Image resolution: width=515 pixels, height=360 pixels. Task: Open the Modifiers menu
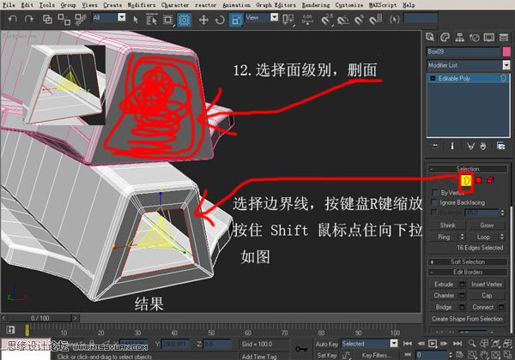click(142, 5)
